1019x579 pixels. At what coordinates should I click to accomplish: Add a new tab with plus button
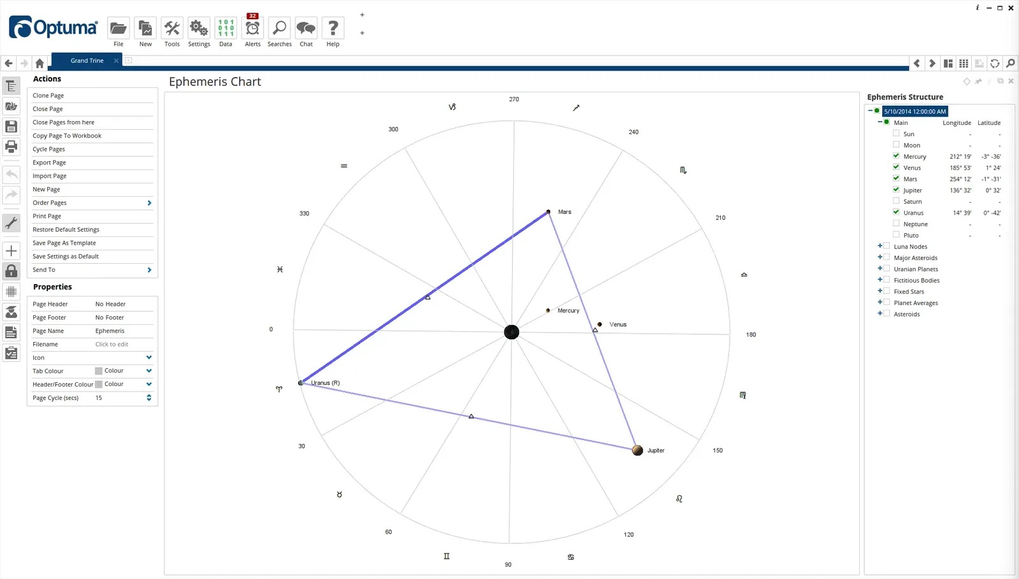128,61
